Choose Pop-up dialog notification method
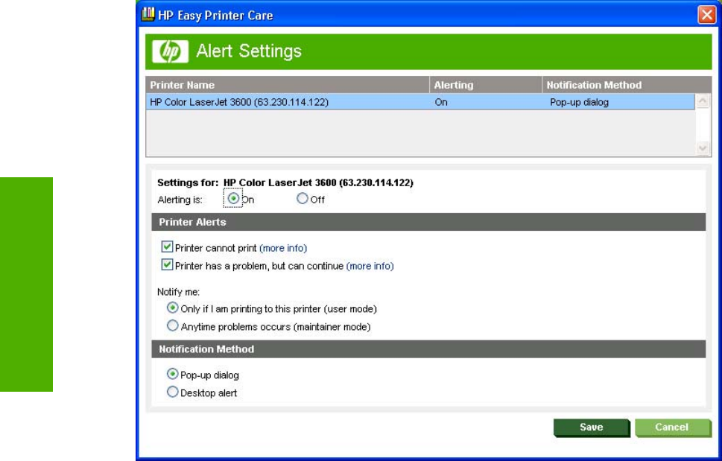Screen dimensions: 722x461 pyautogui.click(x=172, y=374)
